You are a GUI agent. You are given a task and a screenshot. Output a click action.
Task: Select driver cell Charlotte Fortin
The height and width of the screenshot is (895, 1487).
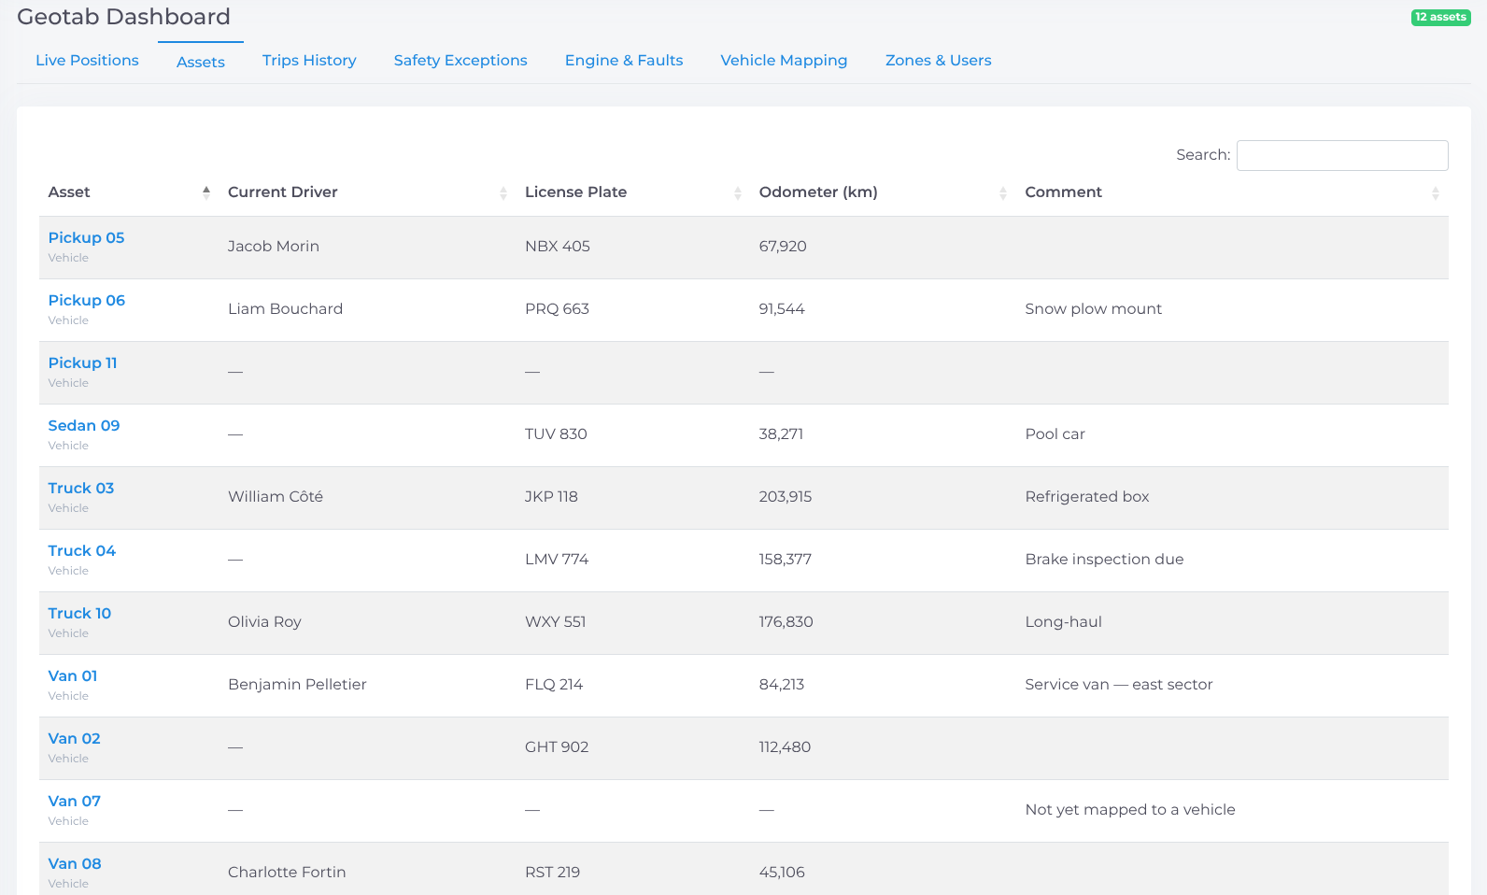coord(287,872)
